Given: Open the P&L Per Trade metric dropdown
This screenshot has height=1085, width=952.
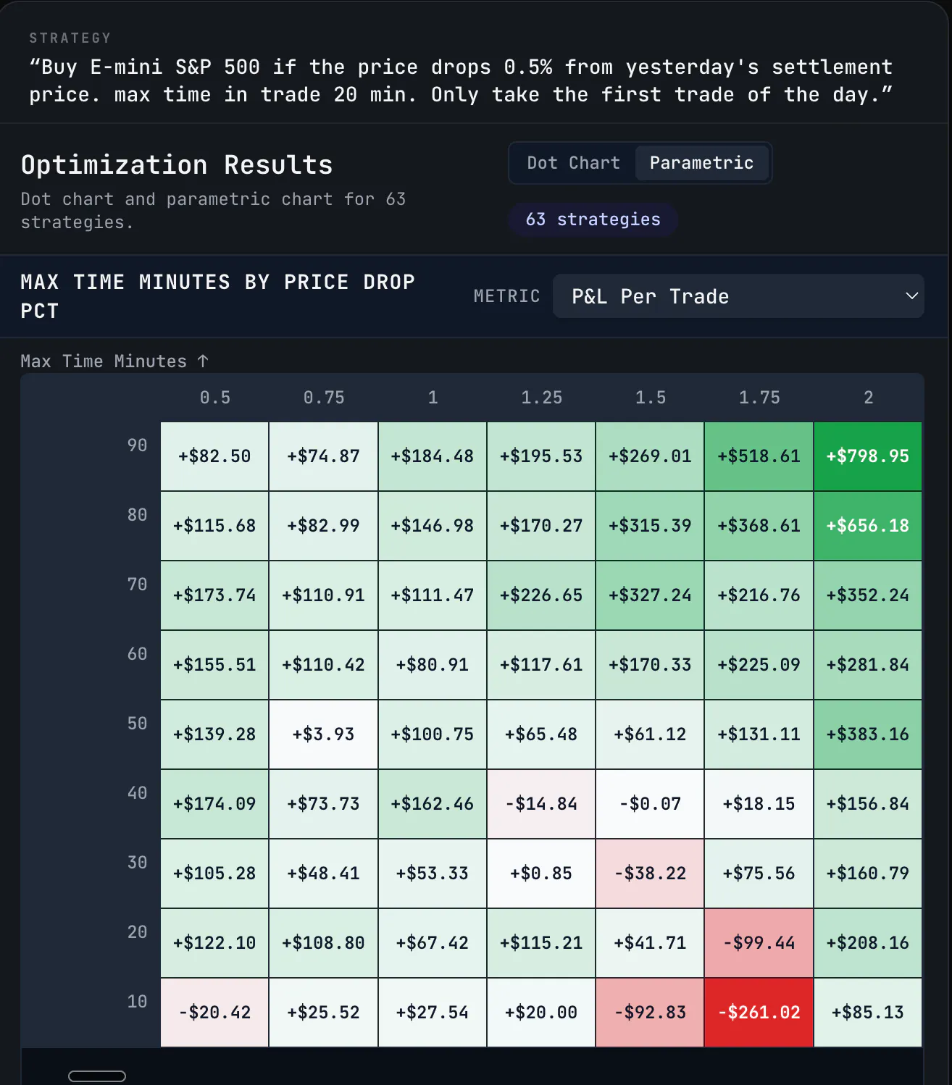Looking at the screenshot, I should pyautogui.click(x=738, y=296).
